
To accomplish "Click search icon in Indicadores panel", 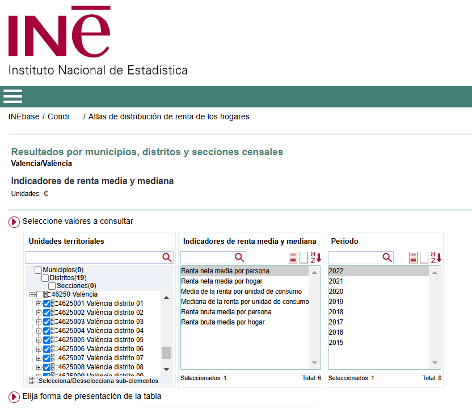I will click(239, 257).
